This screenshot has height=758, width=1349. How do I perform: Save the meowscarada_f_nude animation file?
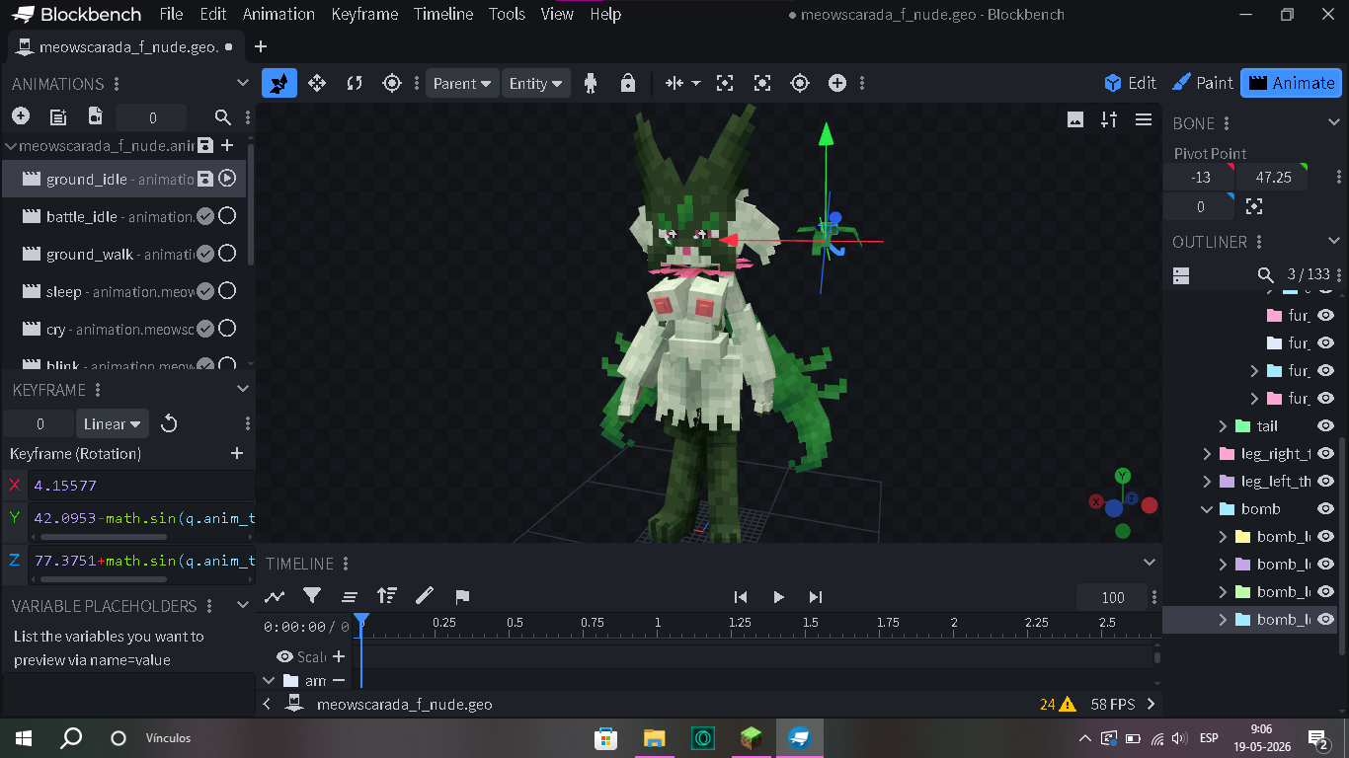tap(205, 145)
